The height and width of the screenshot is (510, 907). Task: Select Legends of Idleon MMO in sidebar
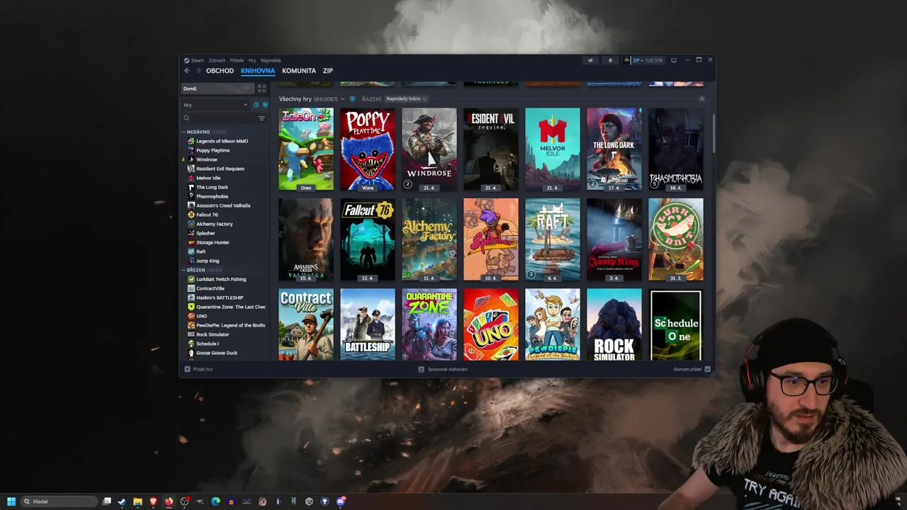point(222,141)
